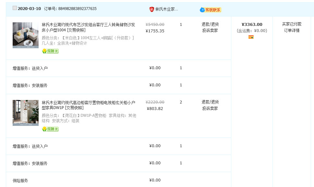Click the blue chat icon in 和我联系
Viewport: 314px width, 187px height.
point(202,10)
